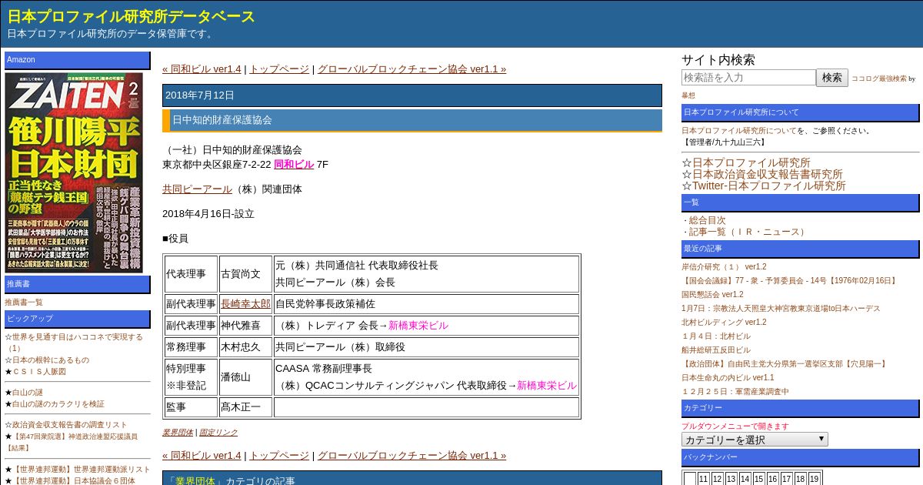Open the 暴想 link
This screenshot has height=485, width=923.
688,95
